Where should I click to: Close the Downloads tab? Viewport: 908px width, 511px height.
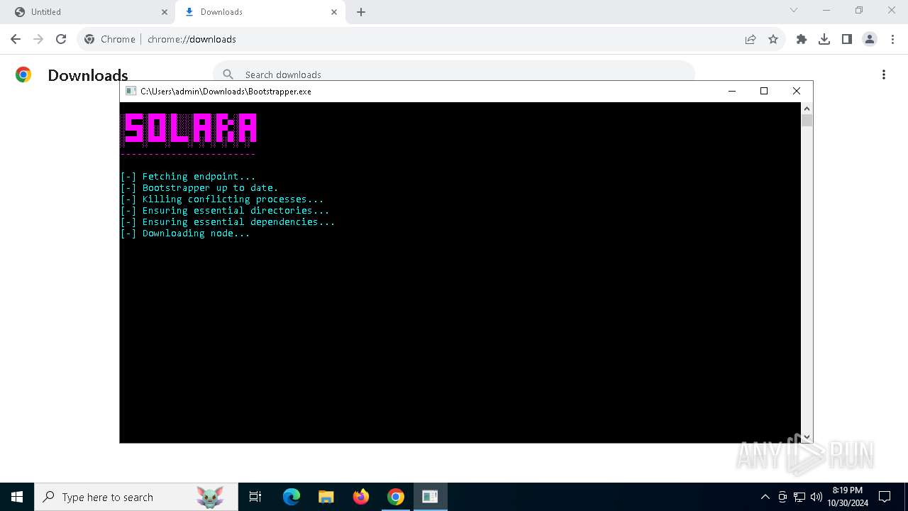(334, 12)
